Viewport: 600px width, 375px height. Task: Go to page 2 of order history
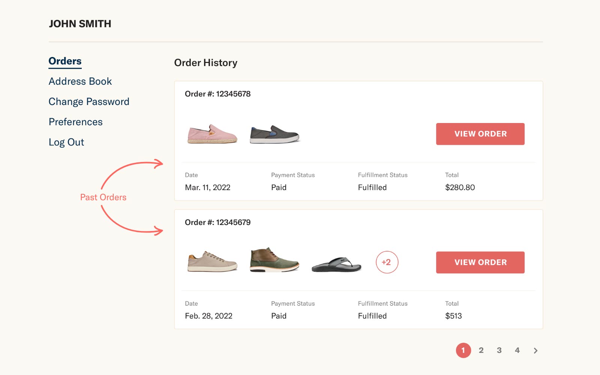(481, 350)
